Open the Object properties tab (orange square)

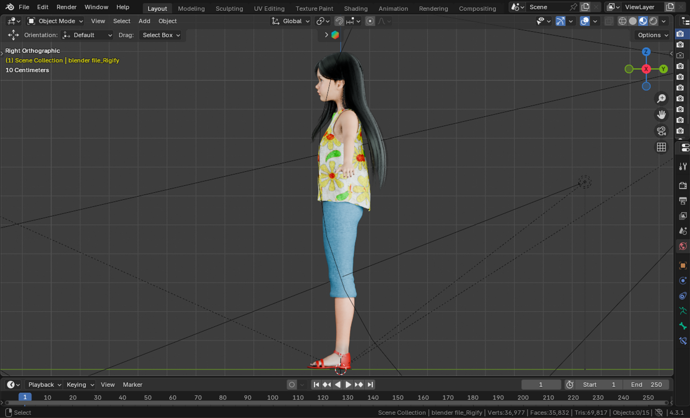click(683, 265)
